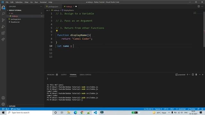
Task: Open the Accounts icon in activity bar
Action: 3,98
